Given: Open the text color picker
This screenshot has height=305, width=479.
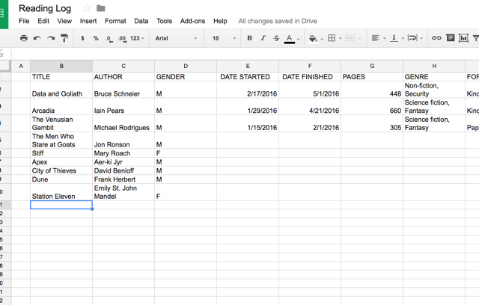Looking at the screenshot, I should [x=292, y=39].
